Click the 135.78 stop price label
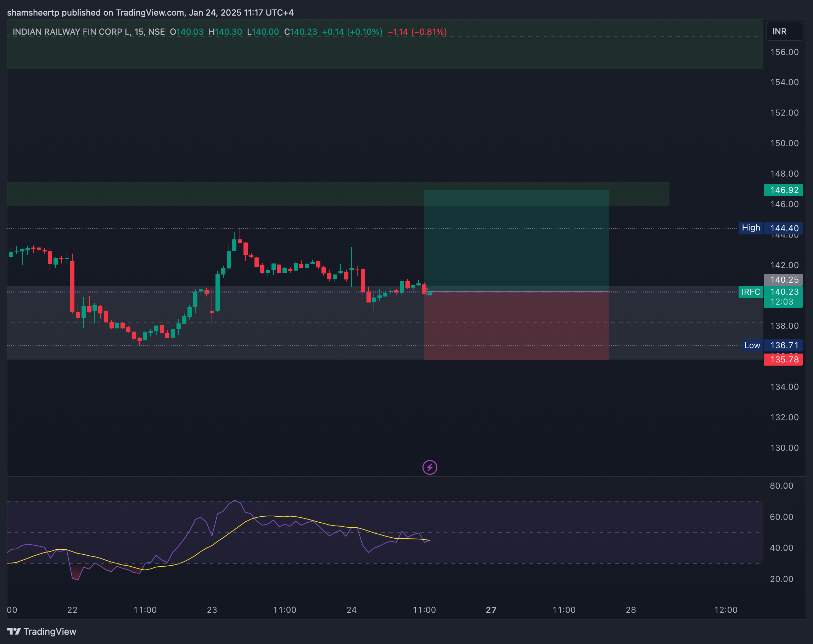Image resolution: width=813 pixels, height=644 pixels. tap(783, 360)
